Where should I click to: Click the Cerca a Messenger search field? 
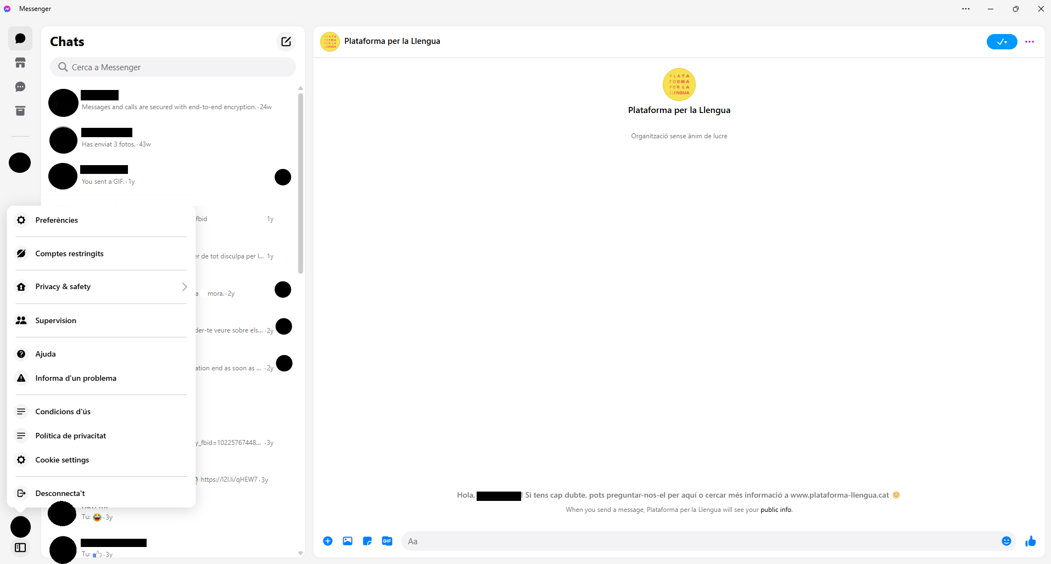173,67
